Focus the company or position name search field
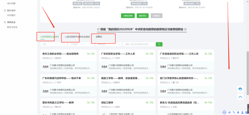Screen dimensions: 249x115 [139, 44]
